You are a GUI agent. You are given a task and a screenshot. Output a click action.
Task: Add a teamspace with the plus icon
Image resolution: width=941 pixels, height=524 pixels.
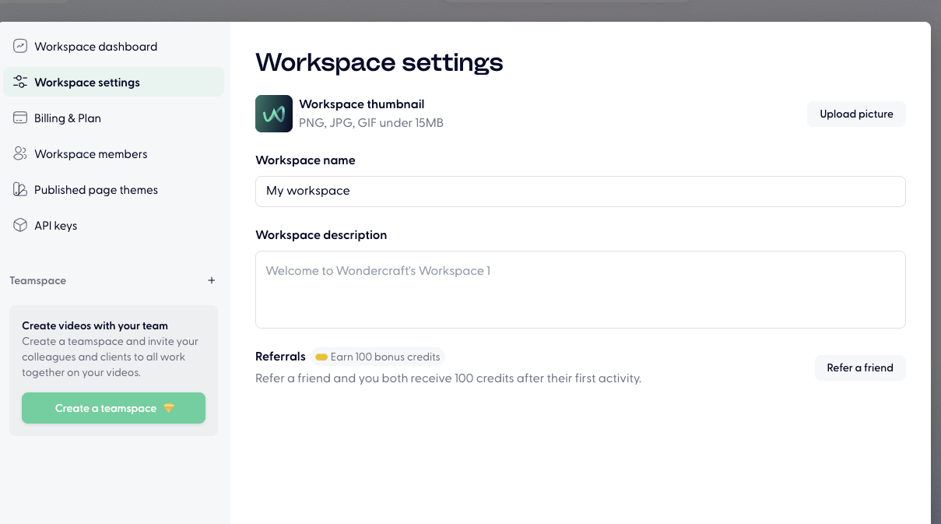click(x=212, y=280)
